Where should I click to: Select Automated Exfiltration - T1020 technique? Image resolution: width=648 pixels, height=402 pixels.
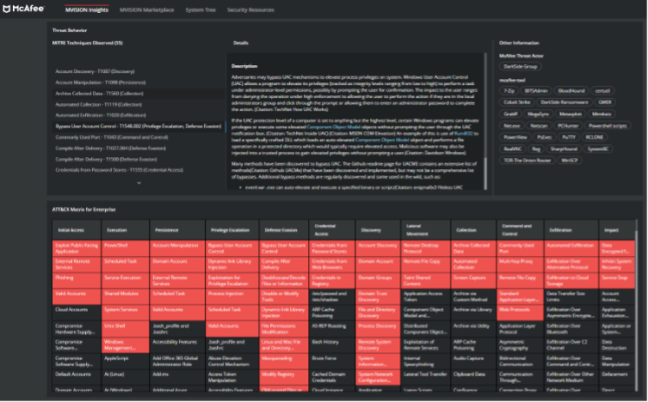139,115
